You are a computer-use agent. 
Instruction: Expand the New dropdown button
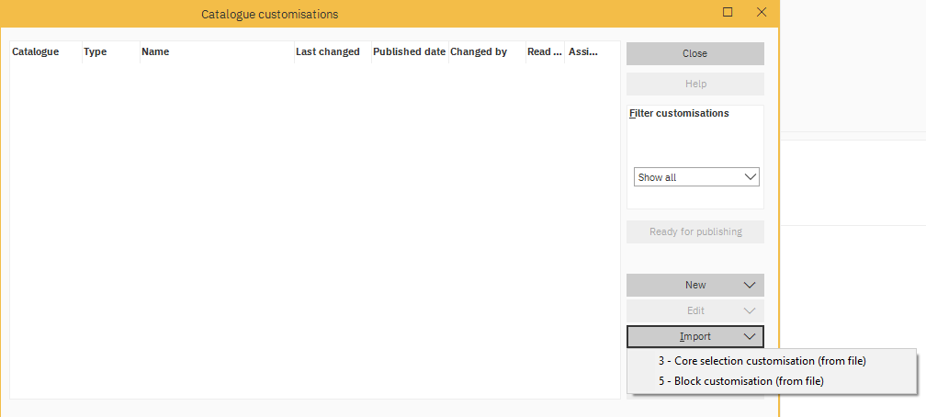(x=694, y=286)
